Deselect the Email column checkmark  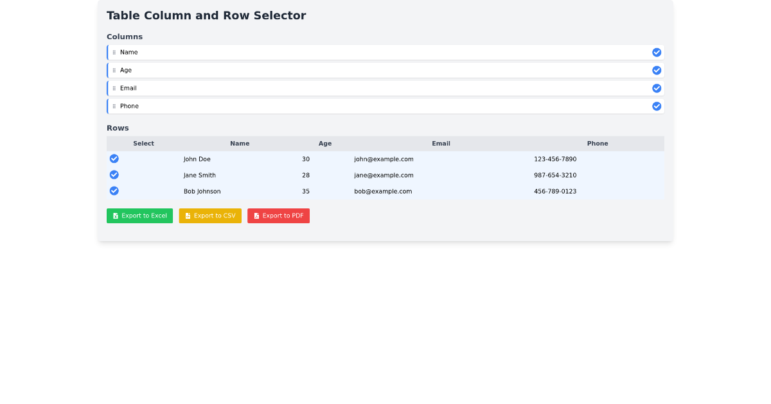click(657, 88)
